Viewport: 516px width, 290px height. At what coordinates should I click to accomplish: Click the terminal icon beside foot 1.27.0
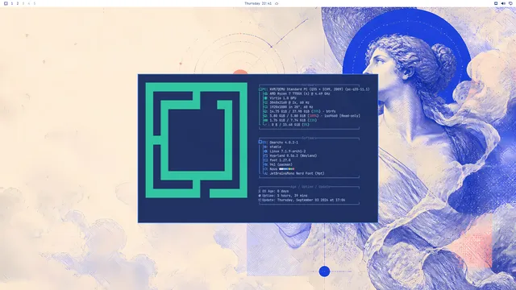265,160
